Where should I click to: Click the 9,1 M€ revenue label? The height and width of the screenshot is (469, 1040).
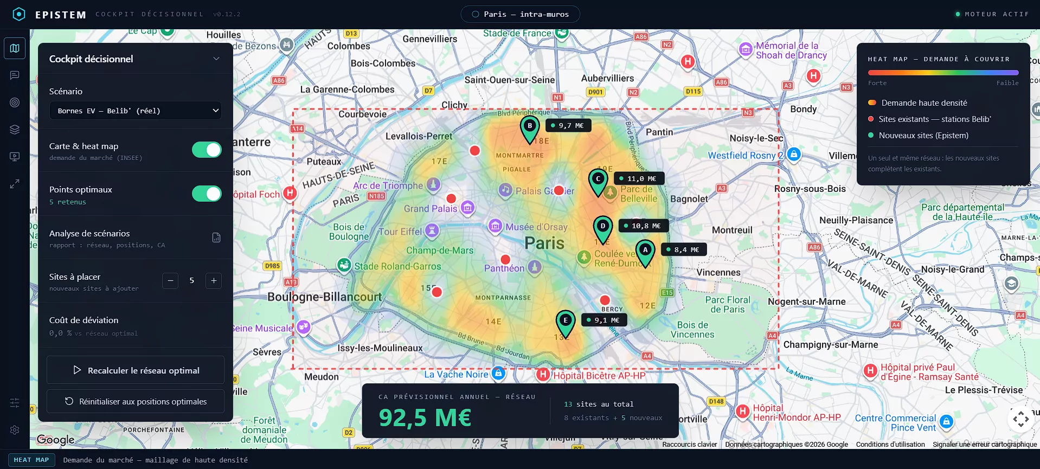tap(604, 320)
